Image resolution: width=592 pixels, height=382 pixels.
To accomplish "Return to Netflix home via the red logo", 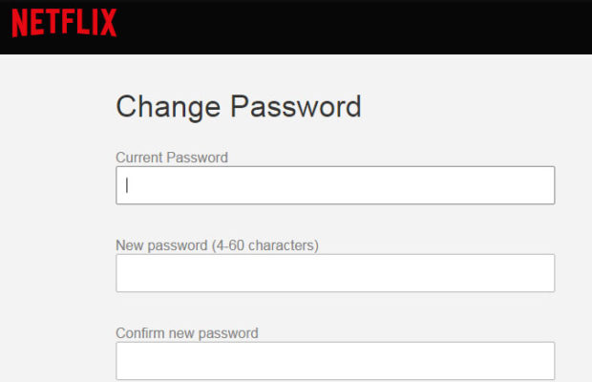I will pyautogui.click(x=64, y=23).
